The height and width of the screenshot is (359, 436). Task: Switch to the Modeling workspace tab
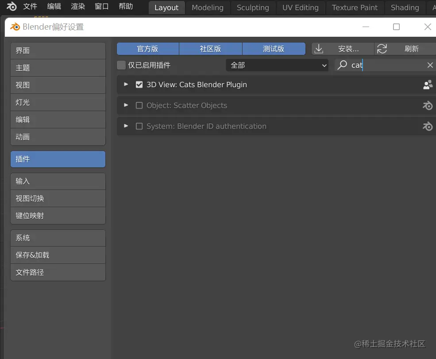point(208,8)
